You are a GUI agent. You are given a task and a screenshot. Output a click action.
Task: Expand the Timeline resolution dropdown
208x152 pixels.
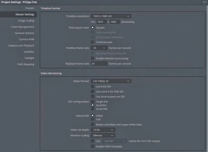point(111,16)
